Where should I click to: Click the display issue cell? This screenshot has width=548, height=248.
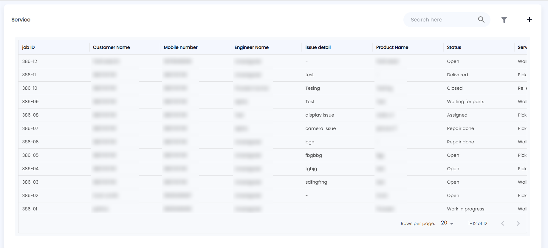tap(320, 115)
